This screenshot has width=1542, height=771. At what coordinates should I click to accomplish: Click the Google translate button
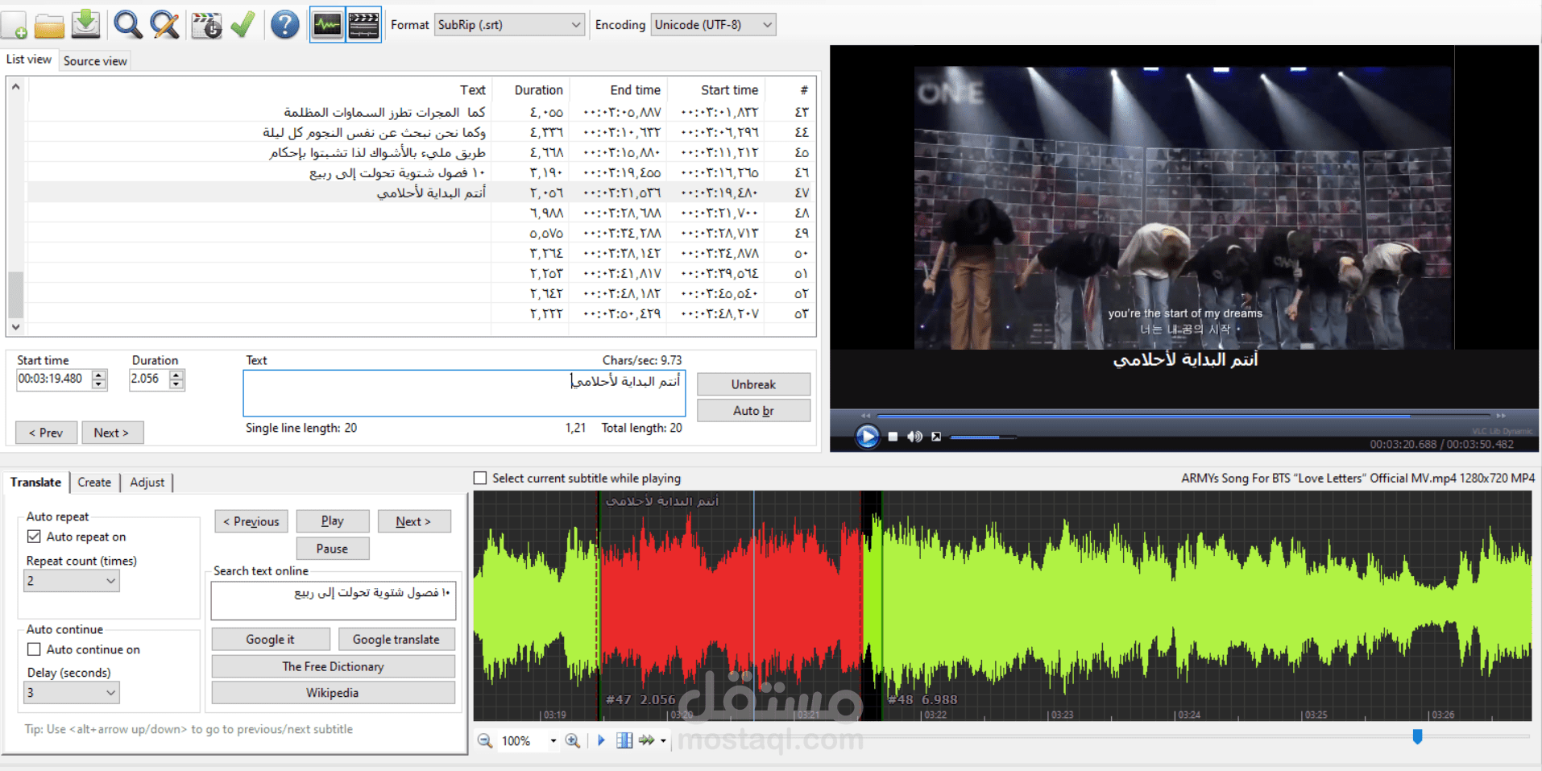(396, 640)
